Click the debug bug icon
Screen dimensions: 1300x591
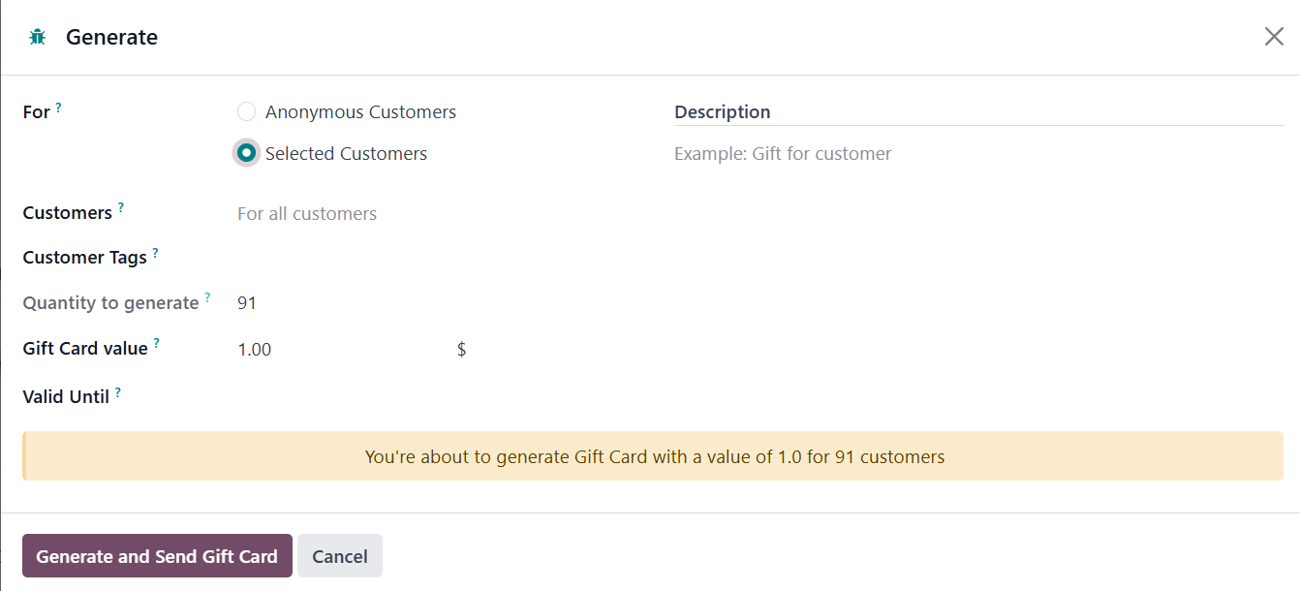coord(38,38)
